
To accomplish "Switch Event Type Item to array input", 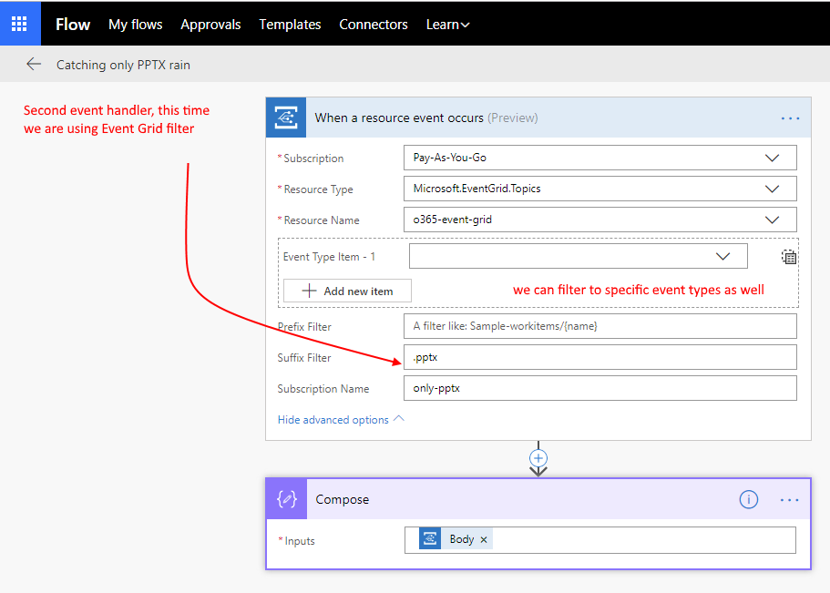I will [x=788, y=257].
